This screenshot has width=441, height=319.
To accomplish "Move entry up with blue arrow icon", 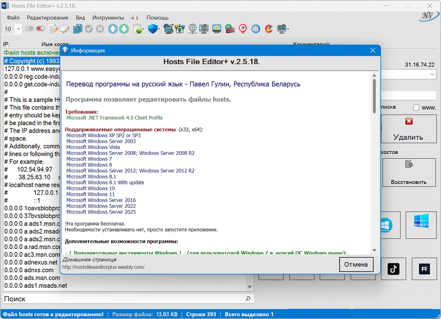I will click(113, 29).
